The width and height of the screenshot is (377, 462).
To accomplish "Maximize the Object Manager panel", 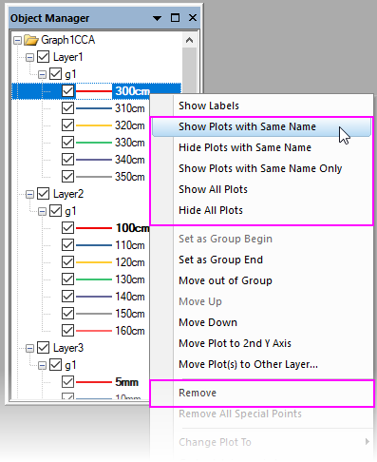I will [175, 18].
